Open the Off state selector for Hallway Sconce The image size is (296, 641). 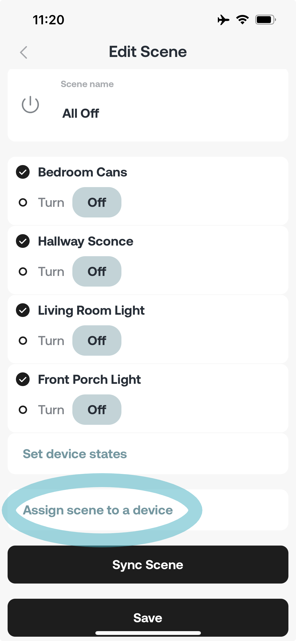[97, 271]
